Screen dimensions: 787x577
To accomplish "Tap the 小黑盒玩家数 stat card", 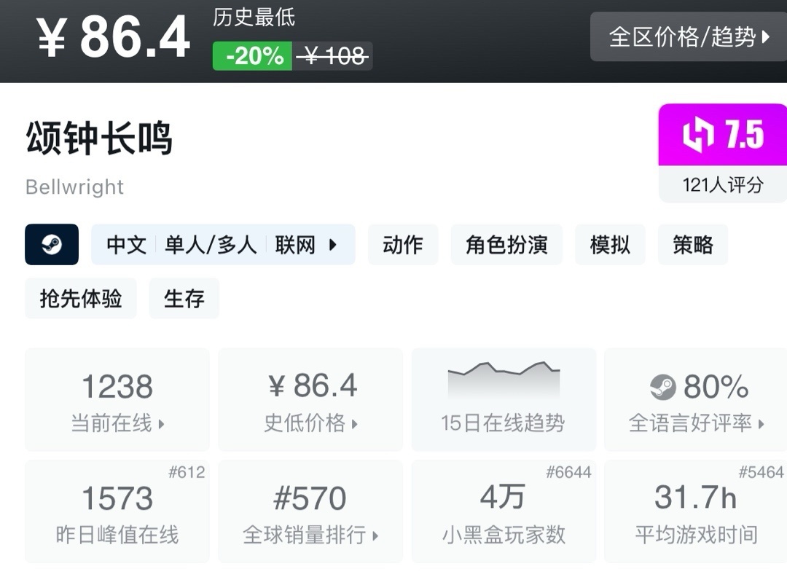I will (x=504, y=511).
